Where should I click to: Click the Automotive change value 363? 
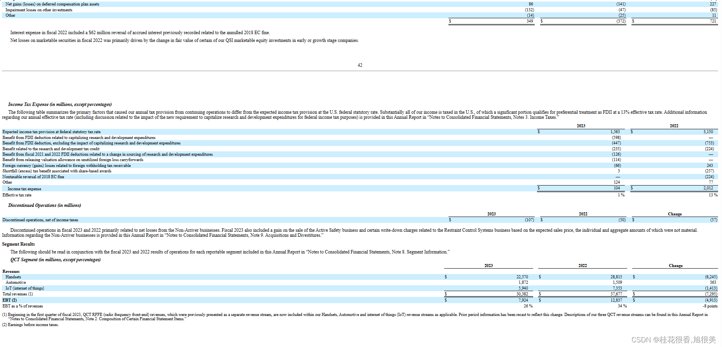713,283
